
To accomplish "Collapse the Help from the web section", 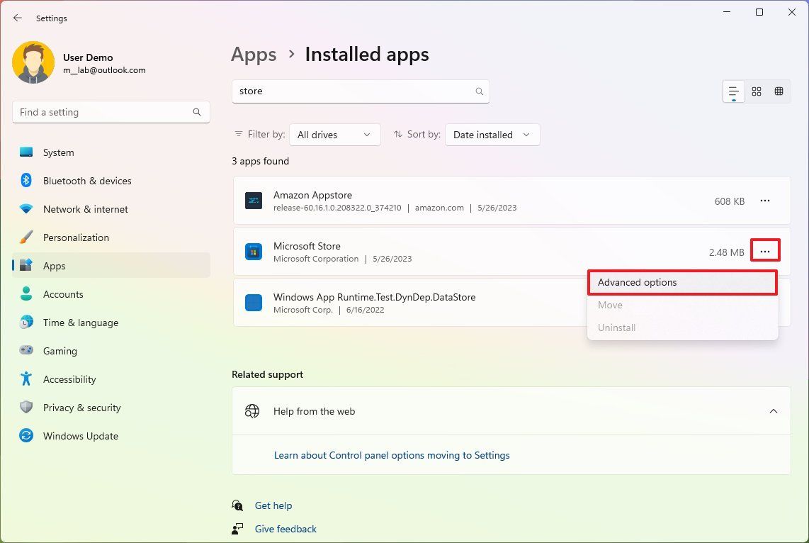I will tap(774, 410).
